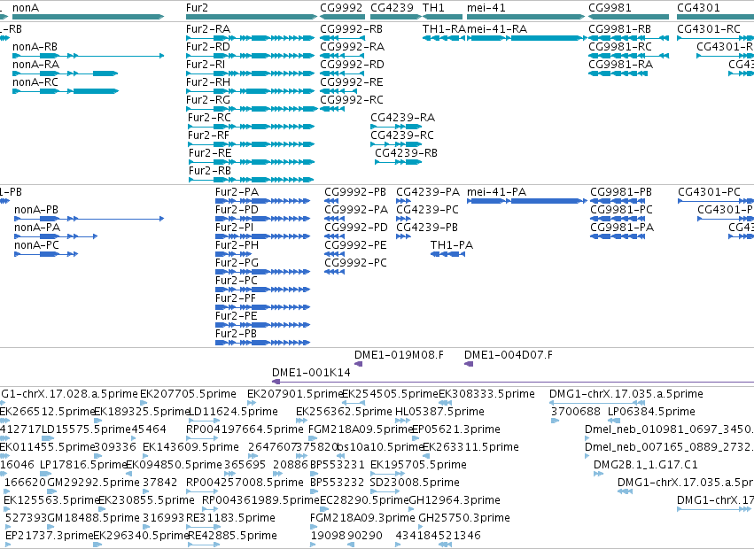Screen dimensions: 754x549
Task: Click the EK207901.5prime EST label
Action: pos(295,394)
